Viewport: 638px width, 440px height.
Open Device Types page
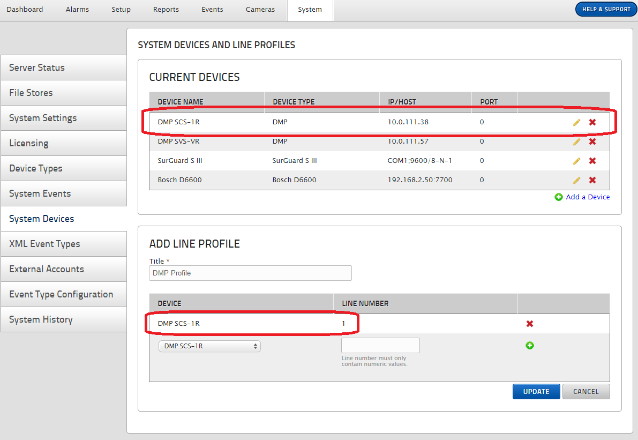64,168
